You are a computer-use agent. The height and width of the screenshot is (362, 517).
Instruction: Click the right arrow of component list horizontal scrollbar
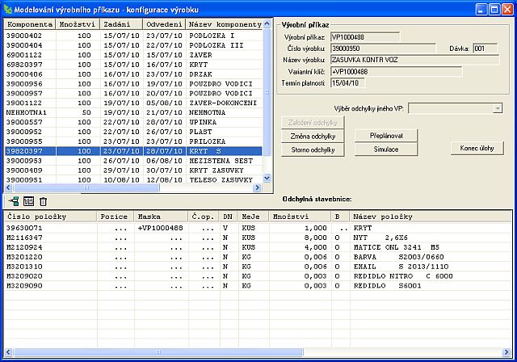[x=257, y=187]
